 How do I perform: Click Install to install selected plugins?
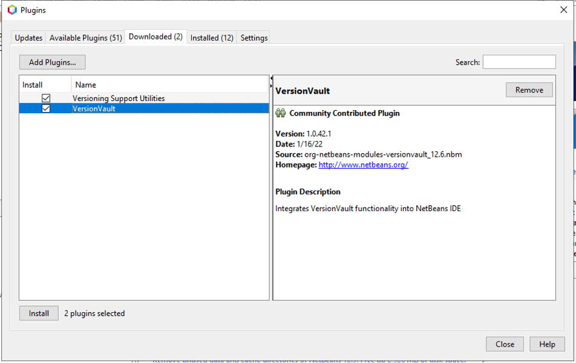click(x=39, y=313)
